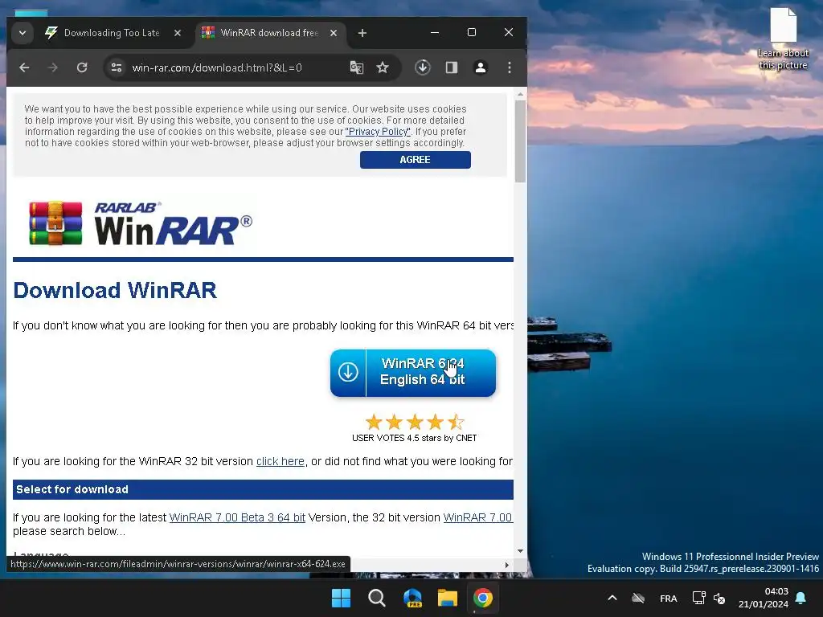
Task: Open the Windows Start menu
Action: click(x=341, y=598)
